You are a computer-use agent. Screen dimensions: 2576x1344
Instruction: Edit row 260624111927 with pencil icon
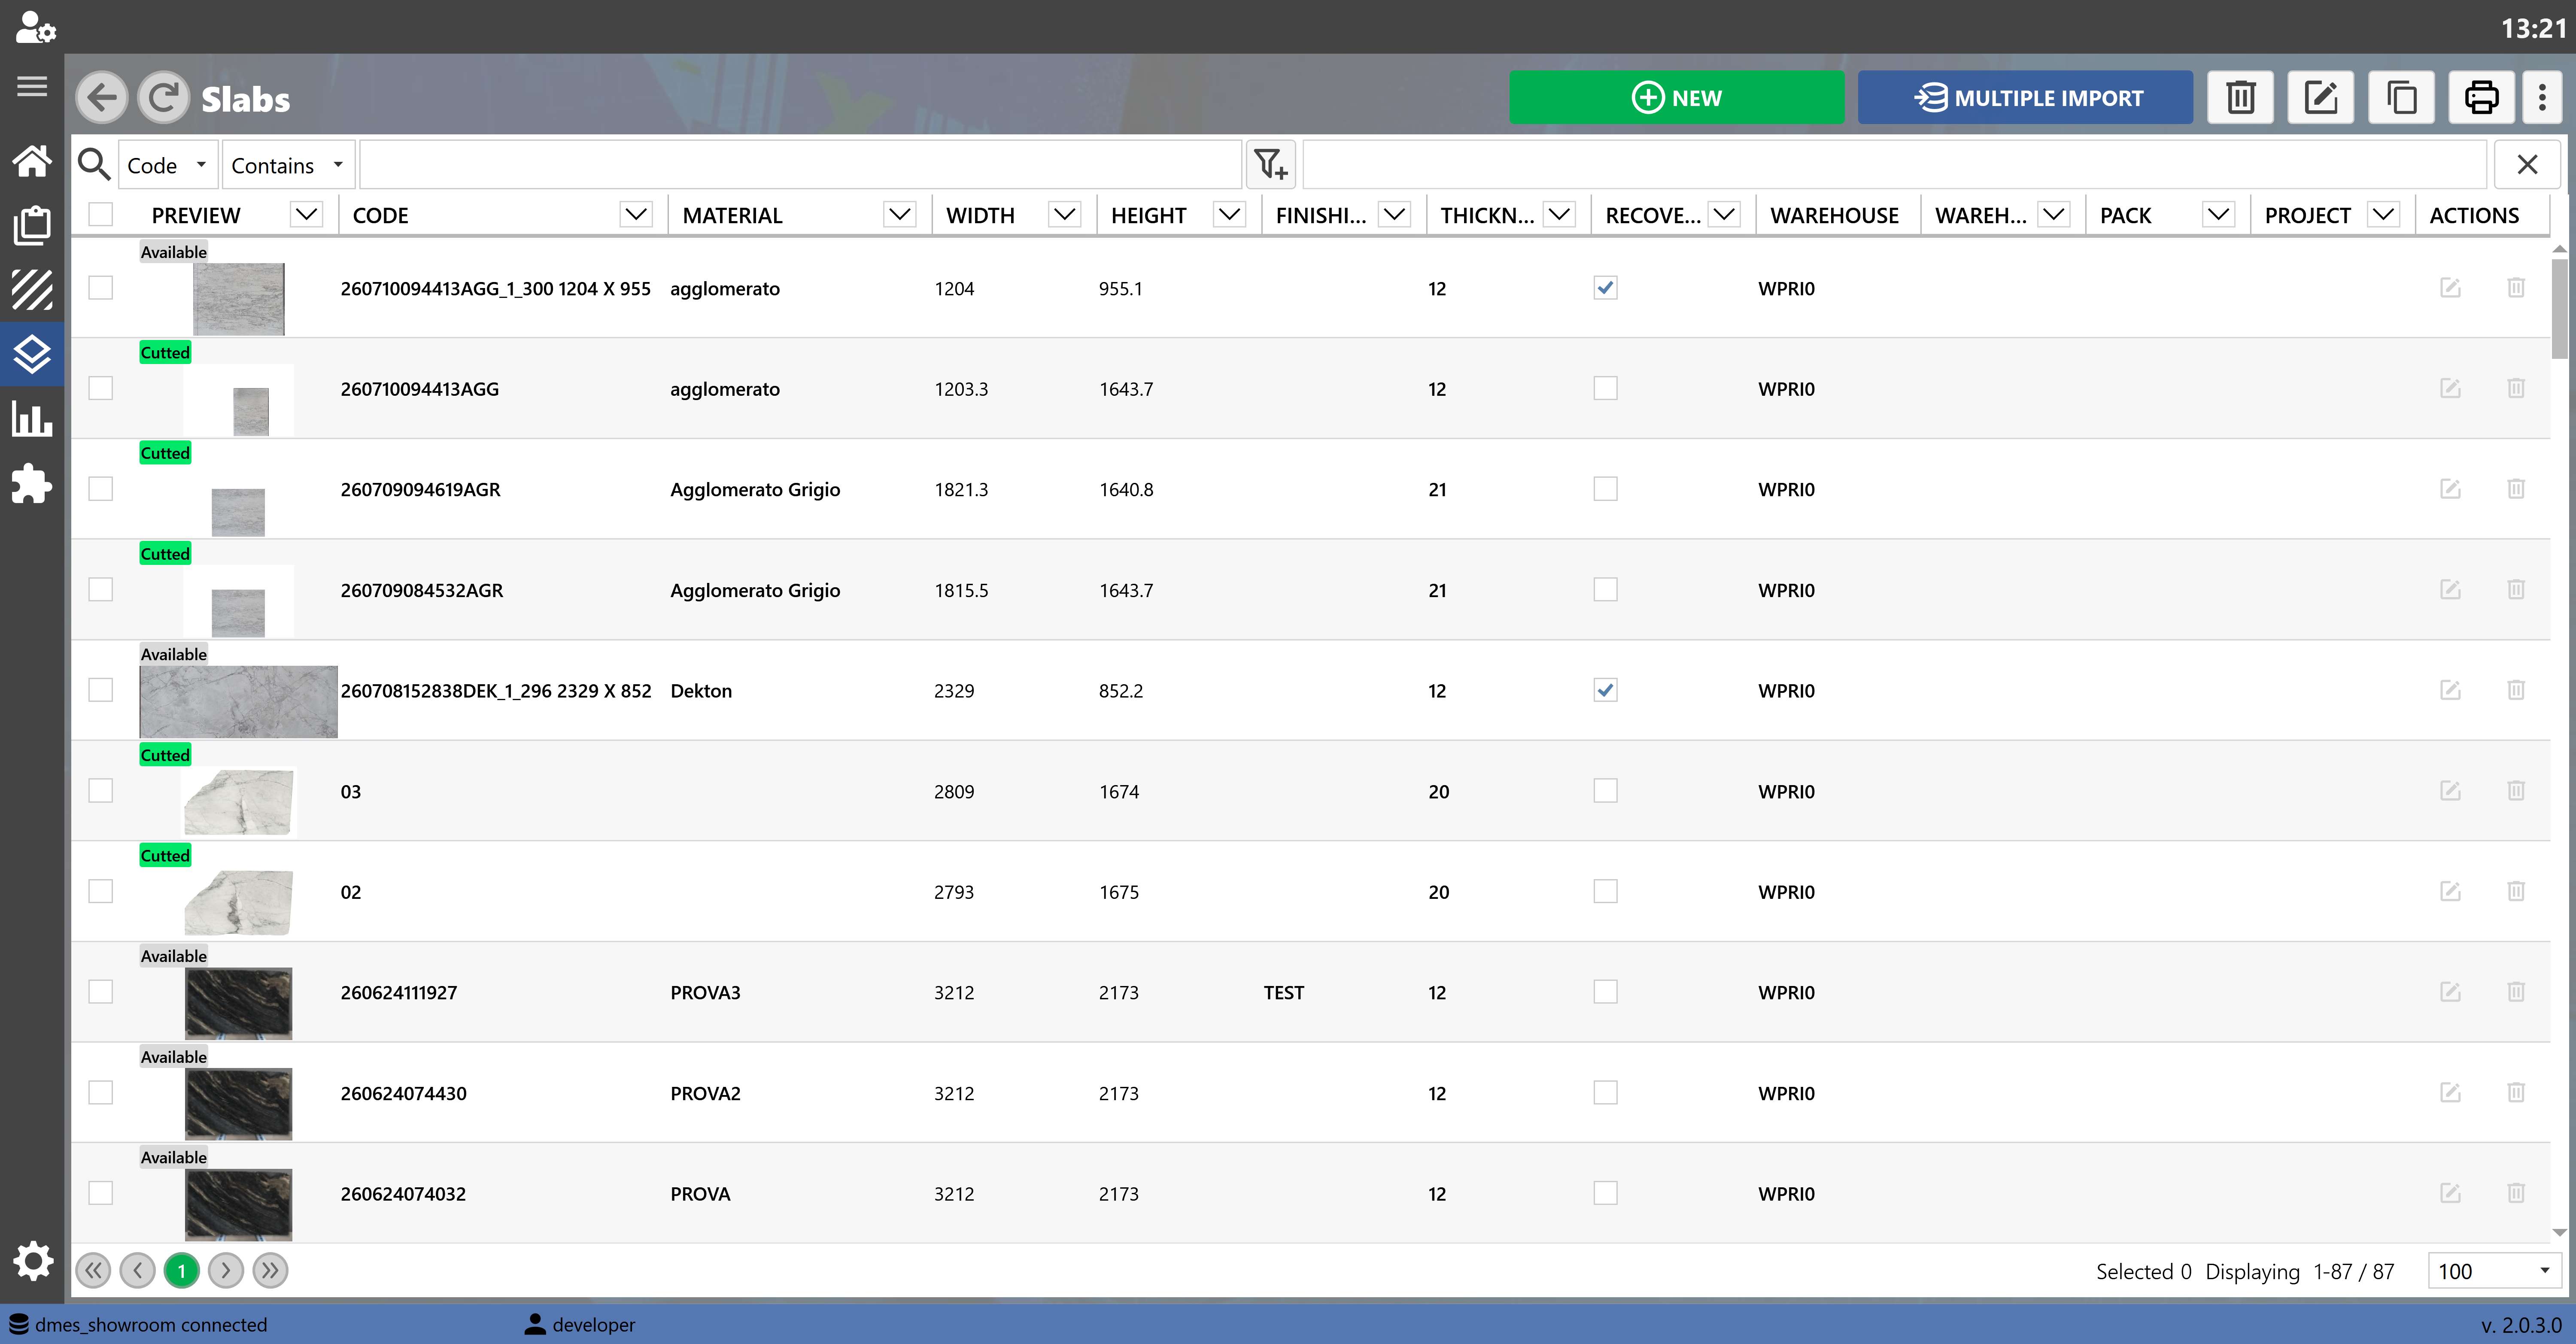point(2450,992)
